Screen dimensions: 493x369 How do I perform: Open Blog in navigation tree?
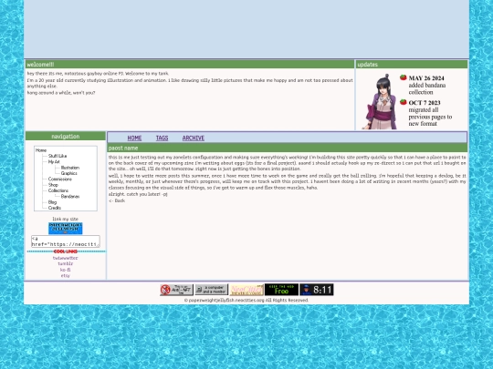point(52,202)
